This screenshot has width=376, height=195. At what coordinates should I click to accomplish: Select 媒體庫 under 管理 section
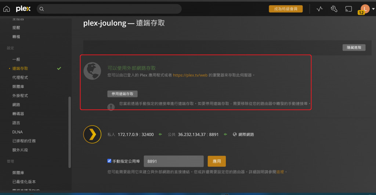[x=18, y=173]
